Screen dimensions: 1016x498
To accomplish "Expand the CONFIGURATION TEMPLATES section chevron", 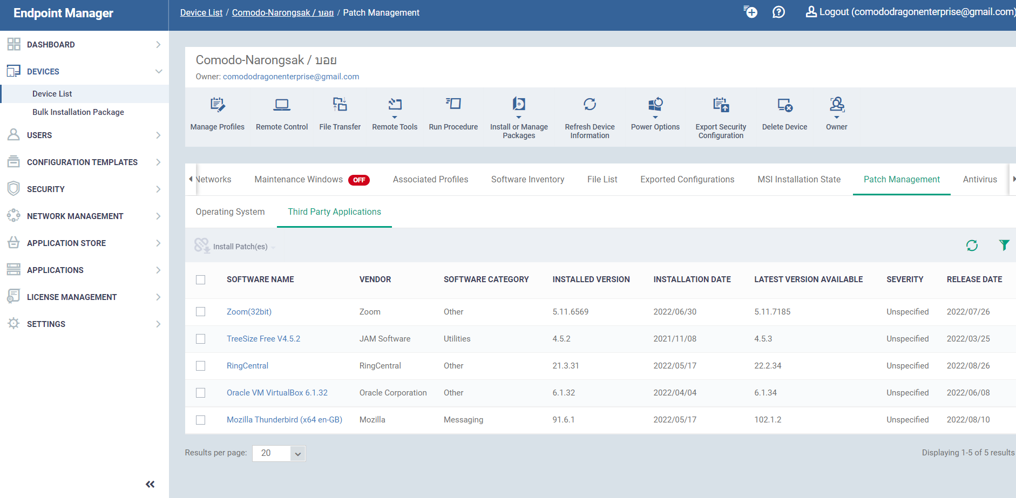I will click(158, 162).
